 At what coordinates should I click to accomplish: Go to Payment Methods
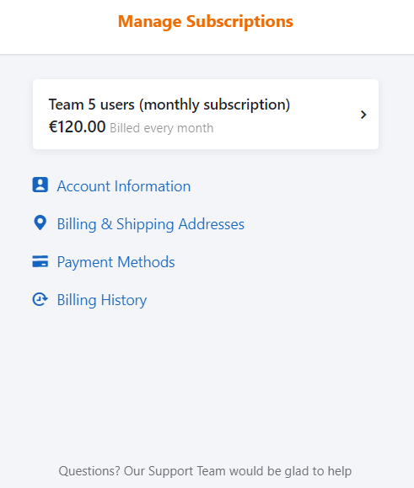pyautogui.click(x=116, y=262)
